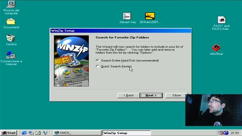242x136 pixels.
Task: Select Search Entire Hard Disk option
Action: (x=127, y=60)
